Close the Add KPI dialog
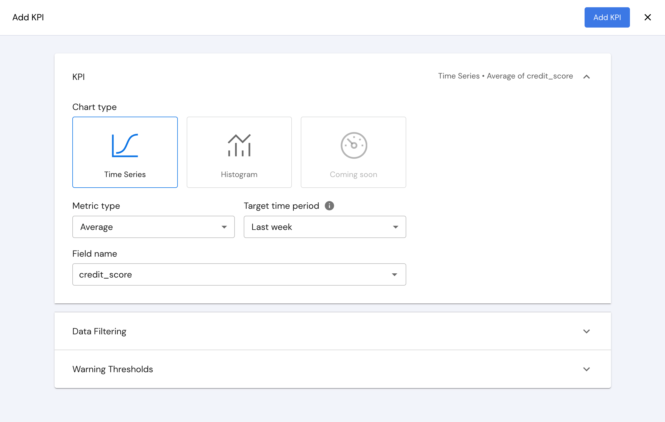 (x=647, y=17)
